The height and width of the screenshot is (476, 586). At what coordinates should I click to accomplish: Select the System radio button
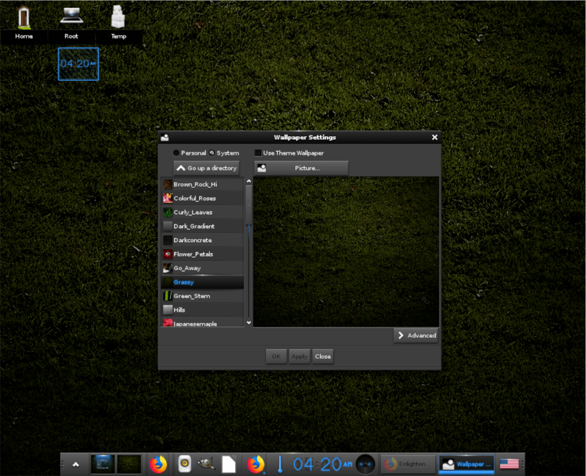[x=211, y=153]
